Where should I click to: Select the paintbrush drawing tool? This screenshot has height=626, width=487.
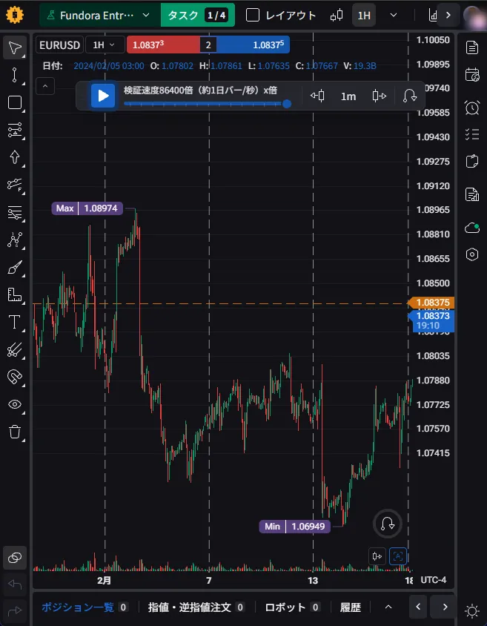pos(15,268)
